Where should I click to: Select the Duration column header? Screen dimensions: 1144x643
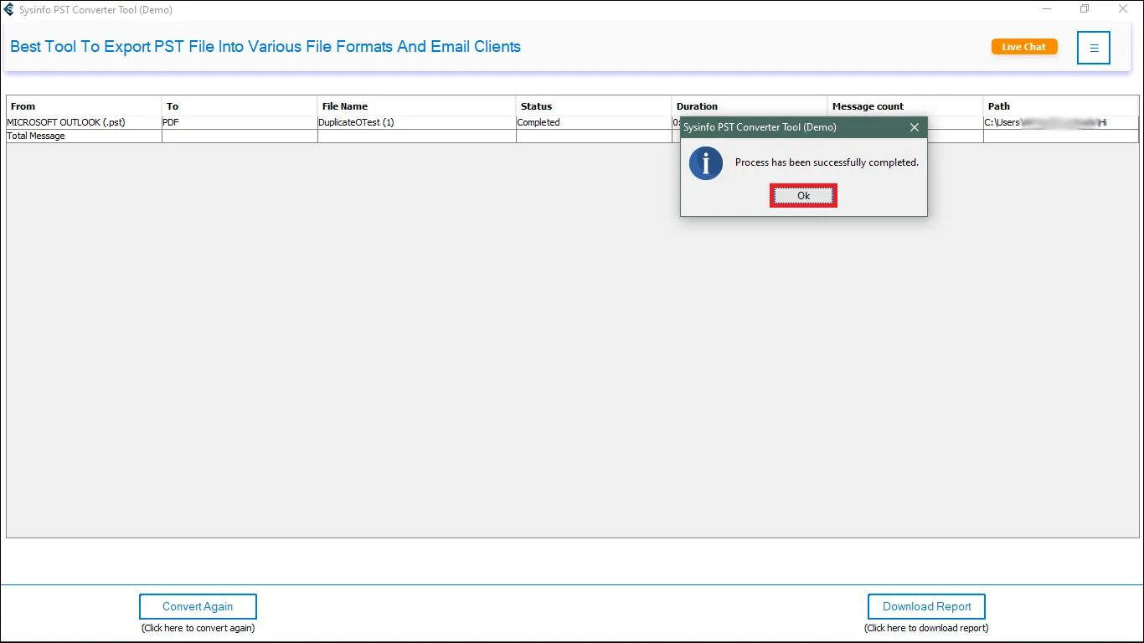point(750,106)
